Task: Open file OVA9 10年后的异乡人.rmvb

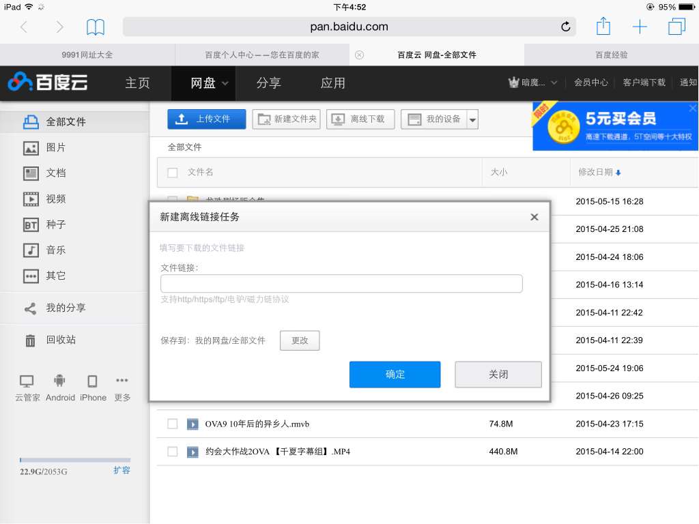Action: pos(257,424)
